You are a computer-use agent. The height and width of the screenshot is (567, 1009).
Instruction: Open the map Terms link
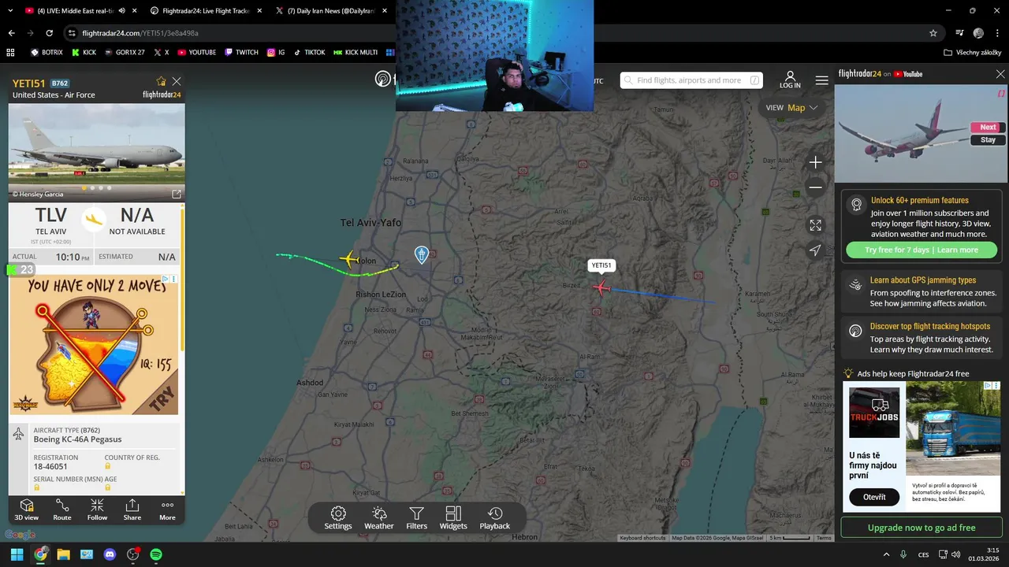[x=824, y=538]
